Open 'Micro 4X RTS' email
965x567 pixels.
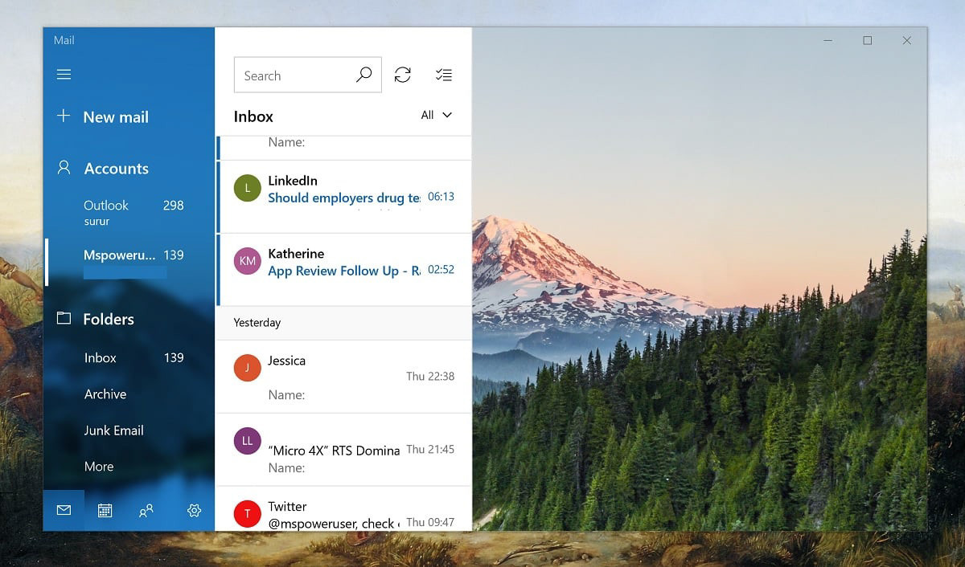(344, 450)
